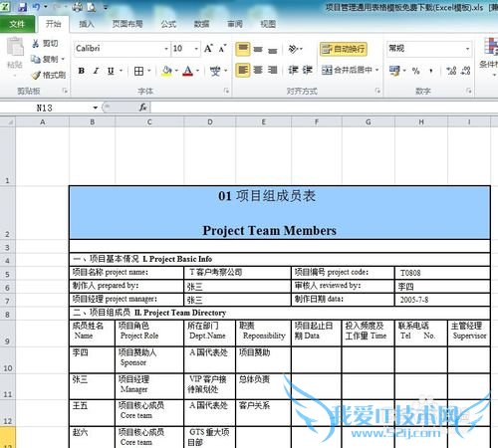498x448 pixels.
Task: Switch to the 数据 (Data) tab
Action: (x=201, y=24)
